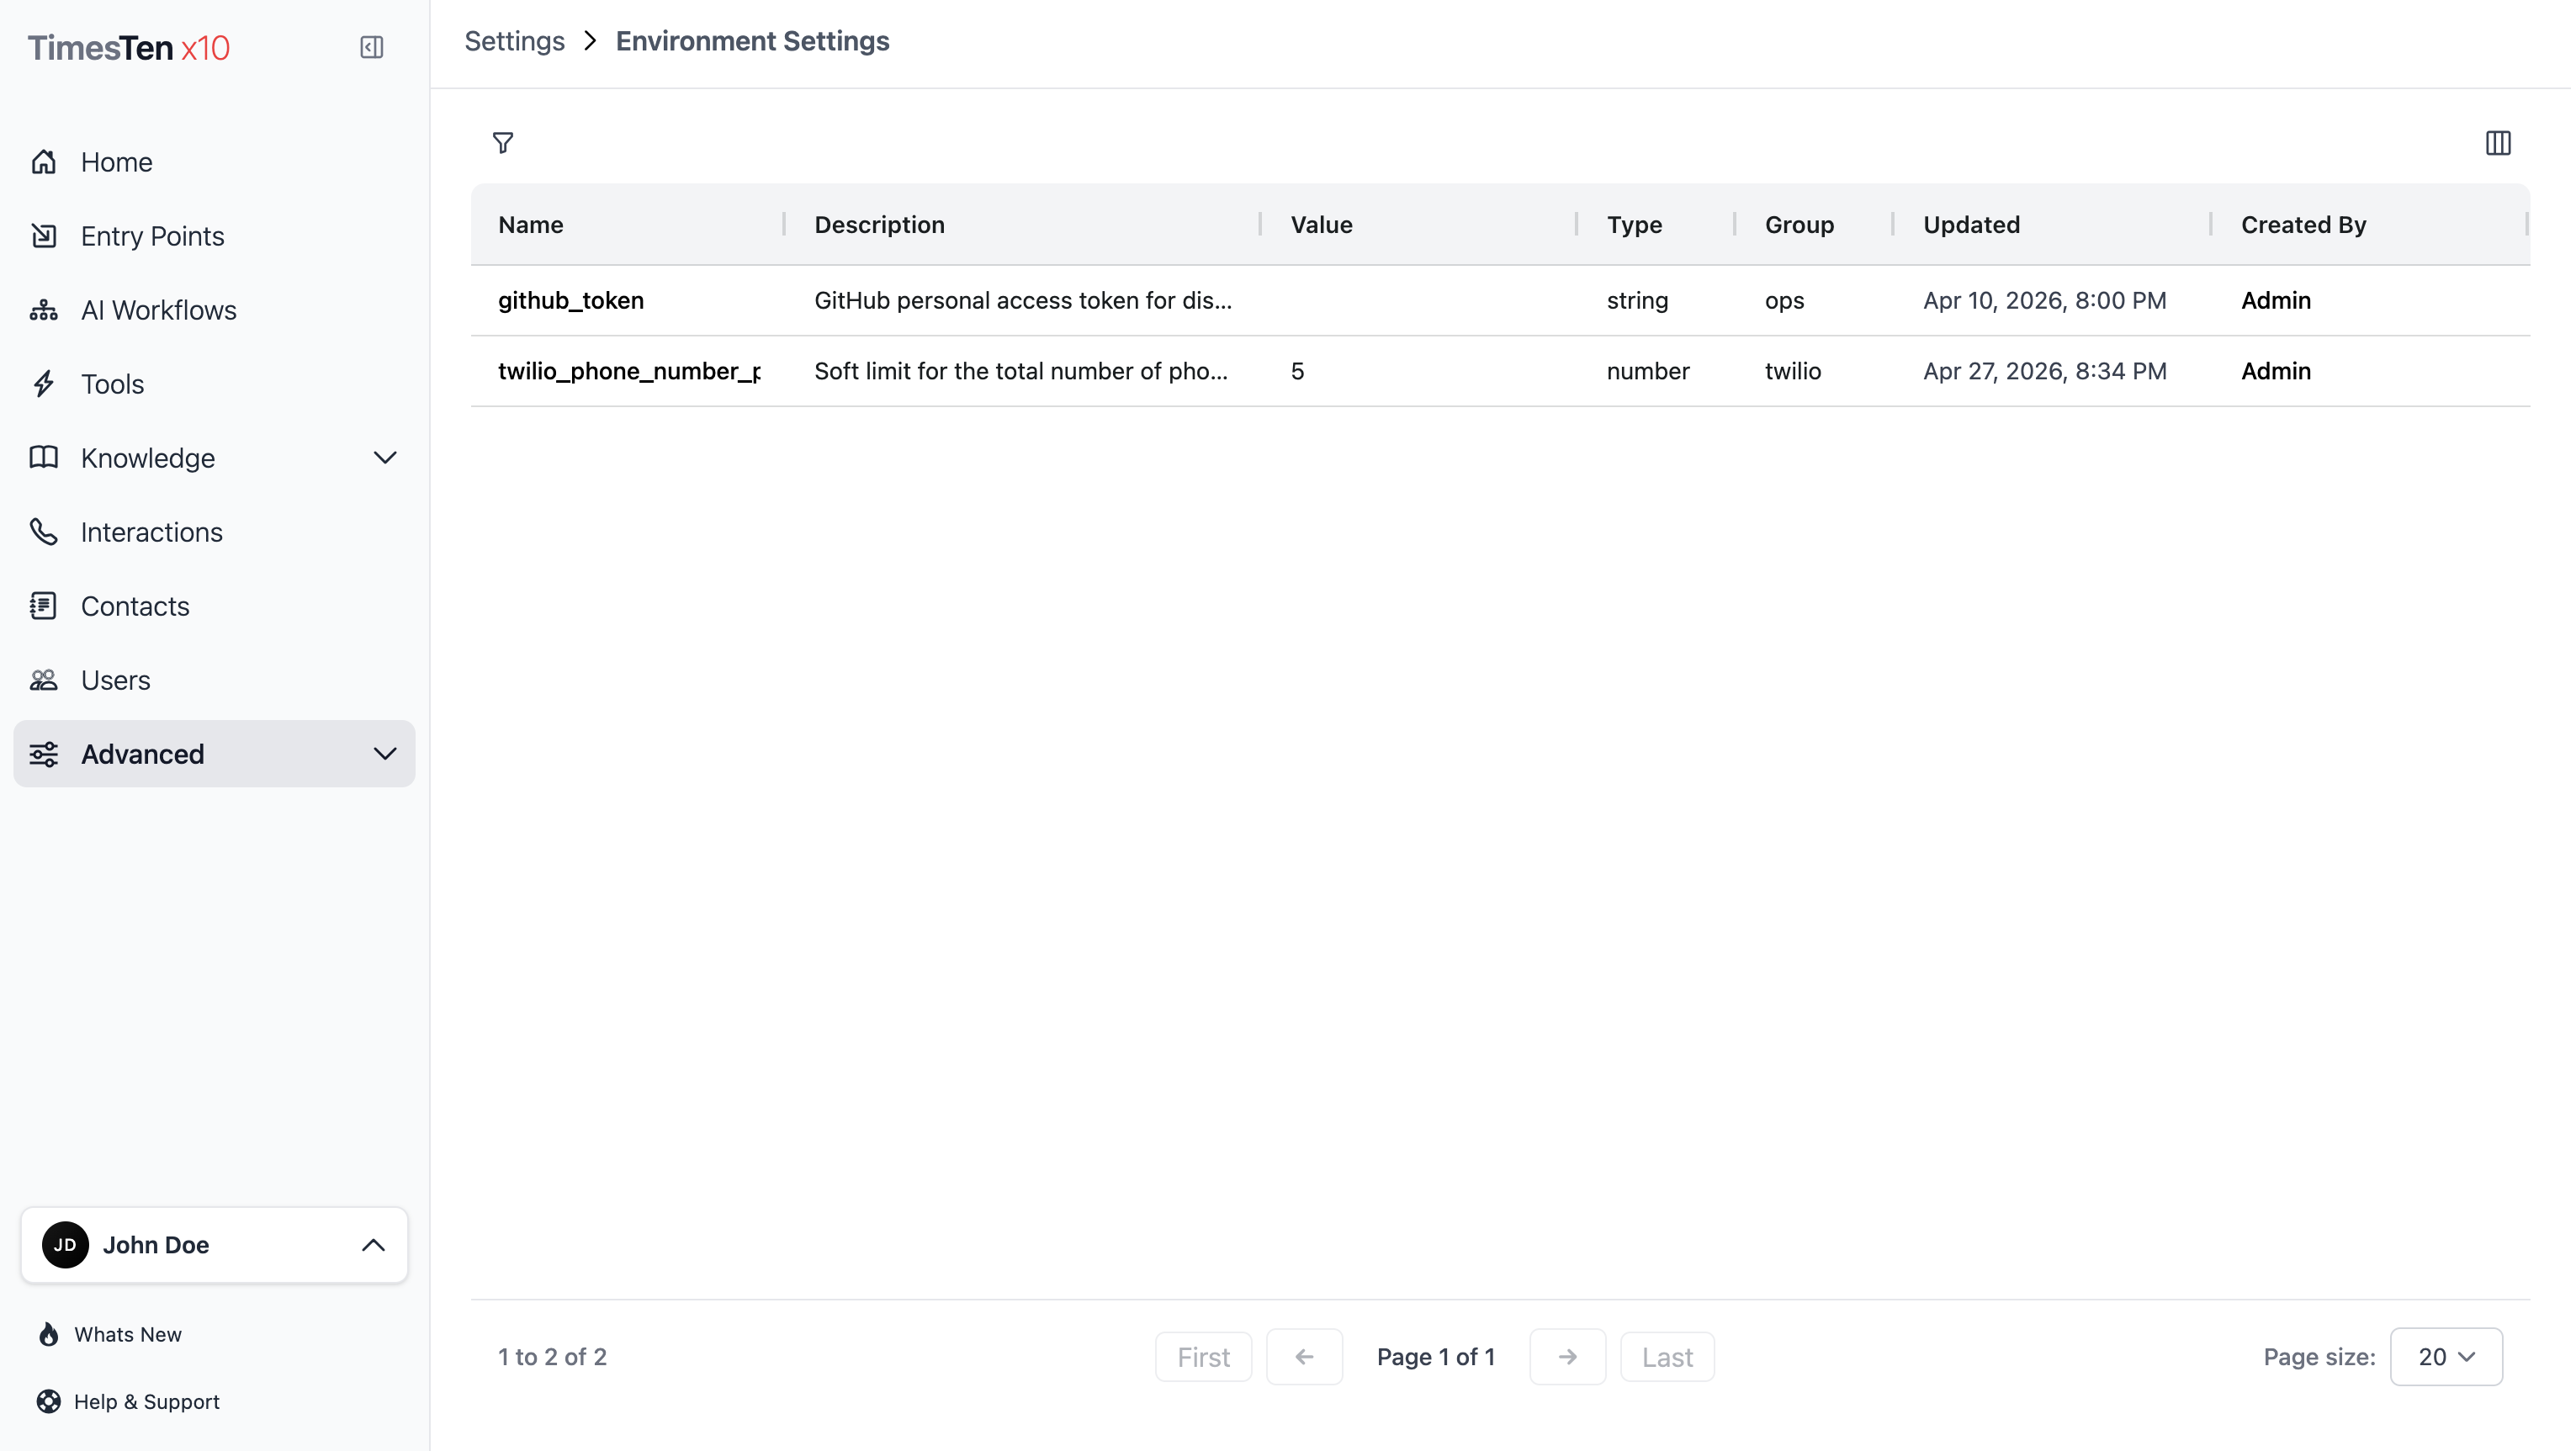This screenshot has height=1451, width=2576.
Task: Click the Page 1 of 1 indicator
Action: click(1435, 1356)
